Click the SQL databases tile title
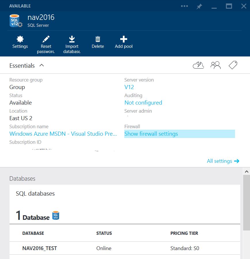 tap(35, 193)
